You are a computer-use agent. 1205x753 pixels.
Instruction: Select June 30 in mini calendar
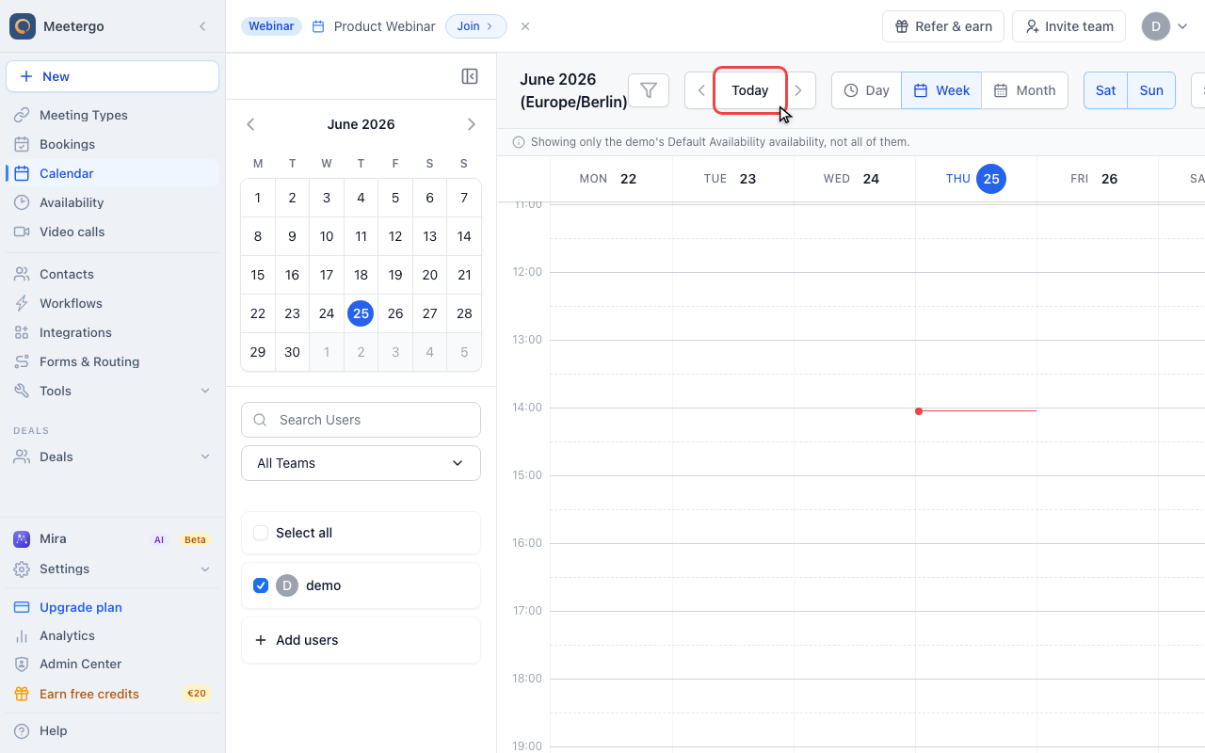coord(292,352)
